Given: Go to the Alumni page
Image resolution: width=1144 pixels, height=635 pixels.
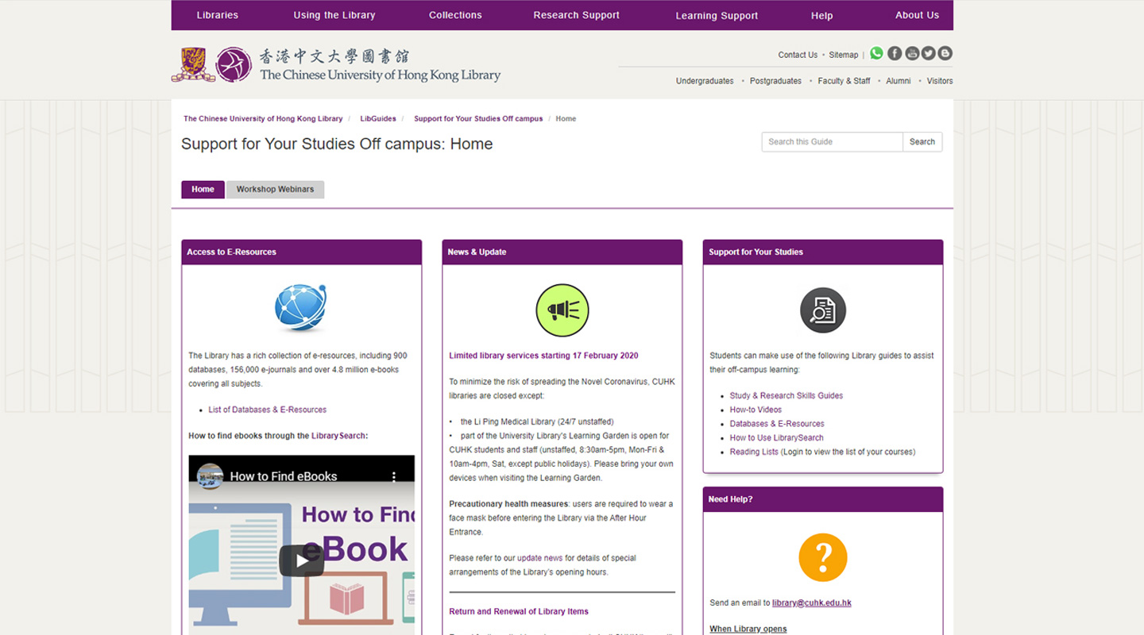Looking at the screenshot, I should coord(899,81).
